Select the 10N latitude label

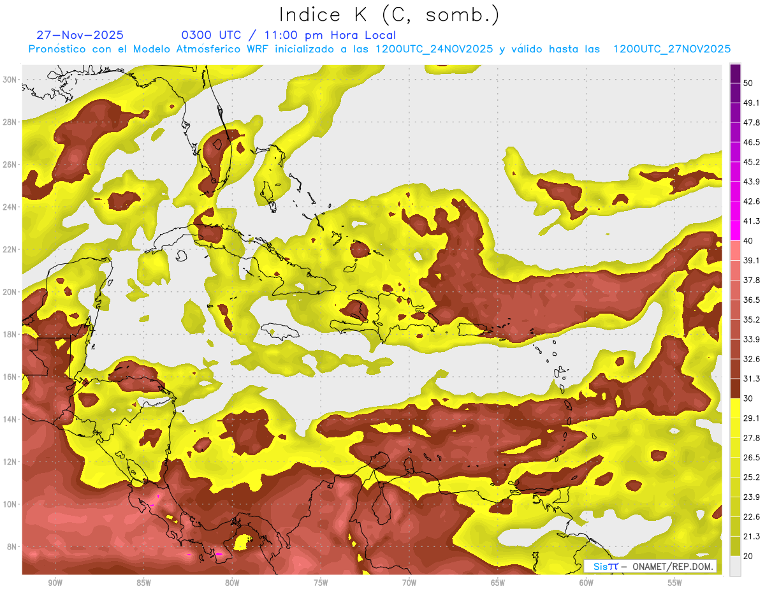click(10, 504)
